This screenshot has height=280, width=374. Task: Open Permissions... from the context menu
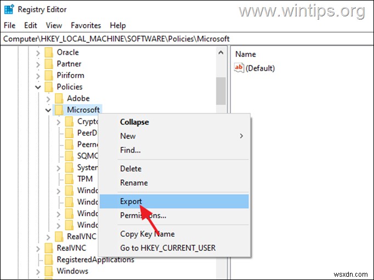click(174, 215)
